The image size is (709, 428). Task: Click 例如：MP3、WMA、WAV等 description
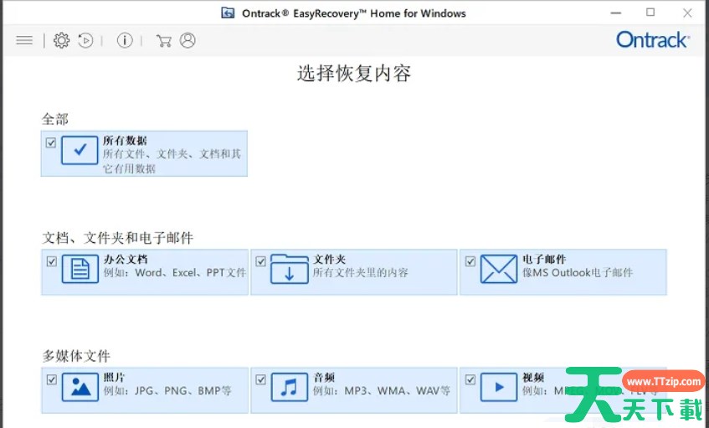[x=382, y=391]
